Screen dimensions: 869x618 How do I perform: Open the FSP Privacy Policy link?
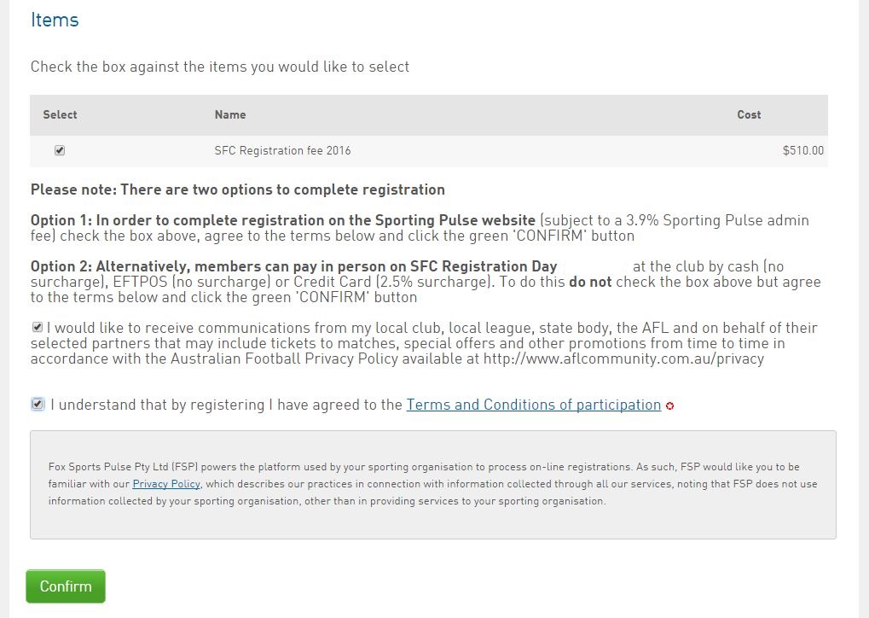pos(166,484)
